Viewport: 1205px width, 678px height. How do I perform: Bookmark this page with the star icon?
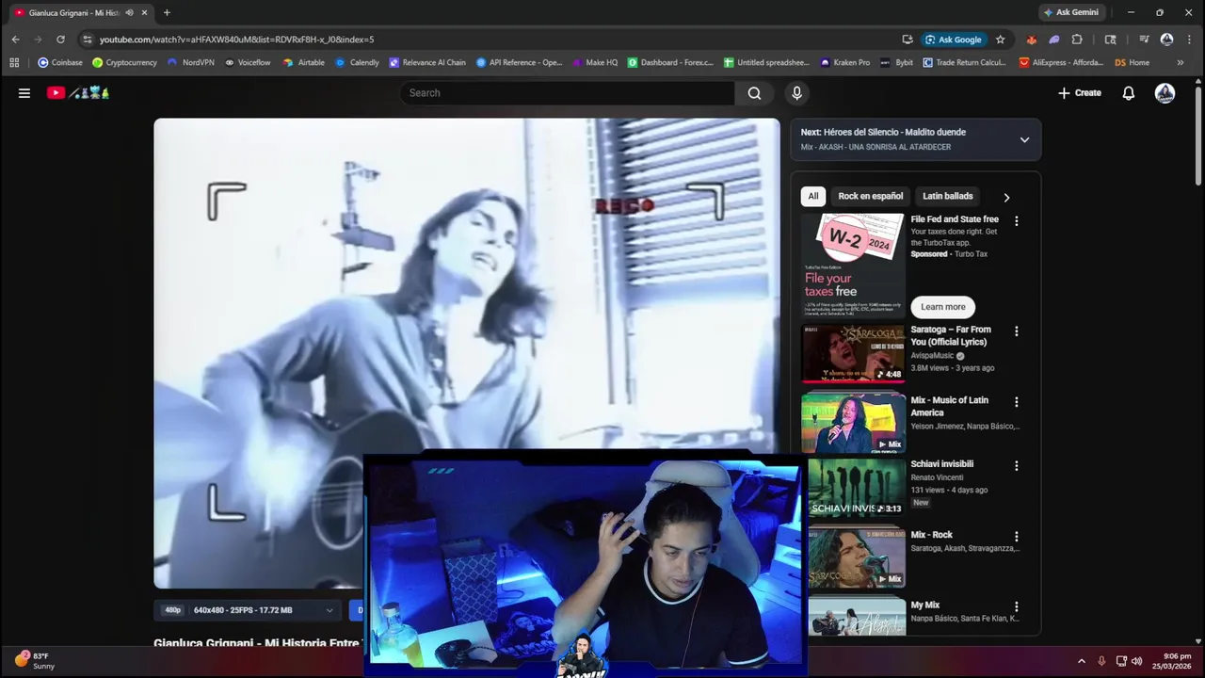tap(1000, 40)
